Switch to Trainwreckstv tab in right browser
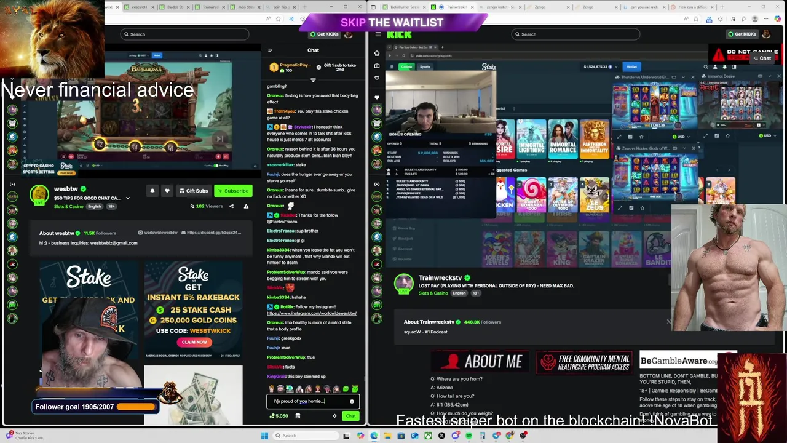 pyautogui.click(x=453, y=7)
